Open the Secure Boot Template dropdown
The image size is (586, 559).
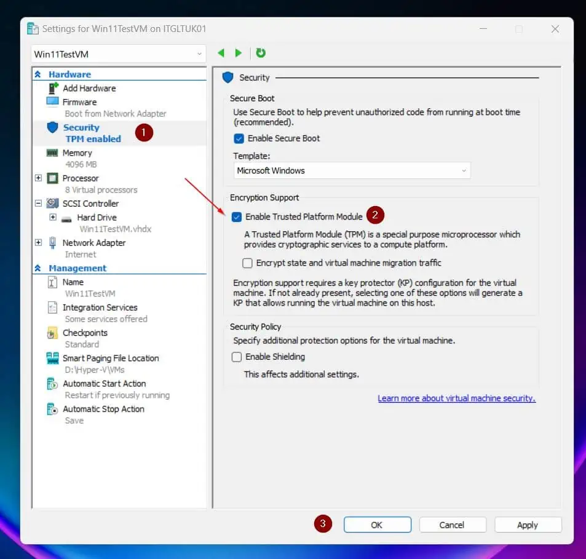click(352, 170)
